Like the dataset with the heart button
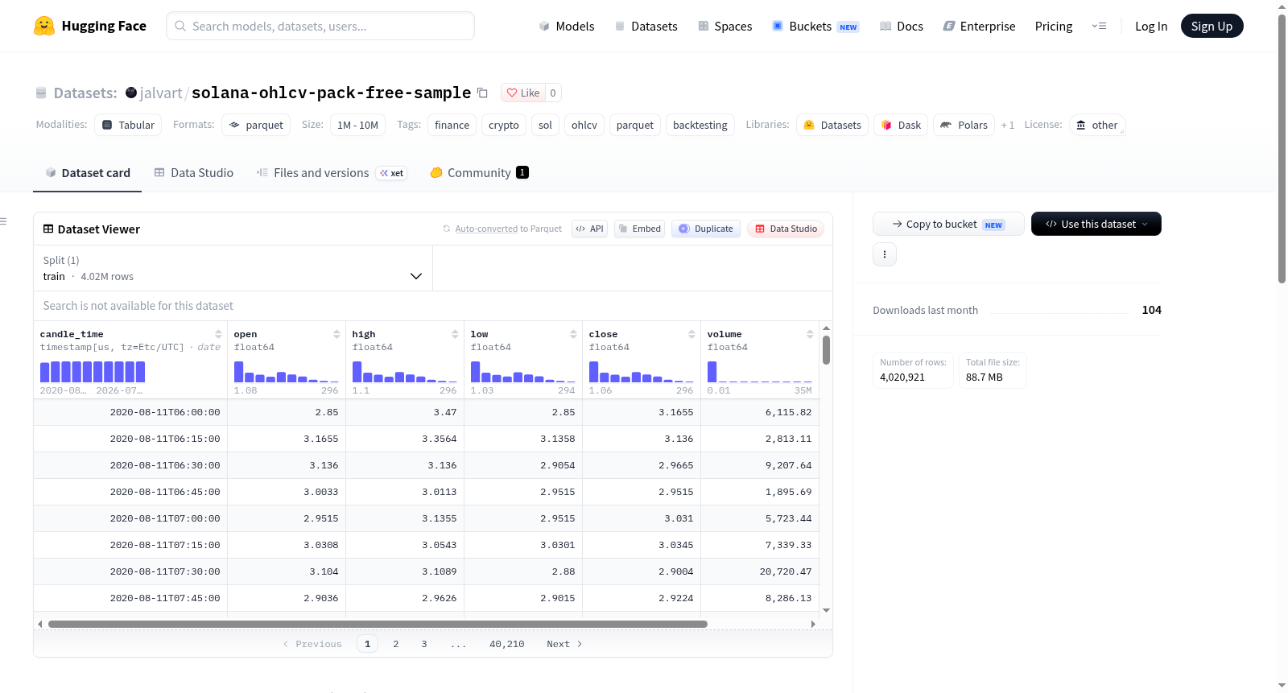Viewport: 1288px width, 693px height. 523,93
